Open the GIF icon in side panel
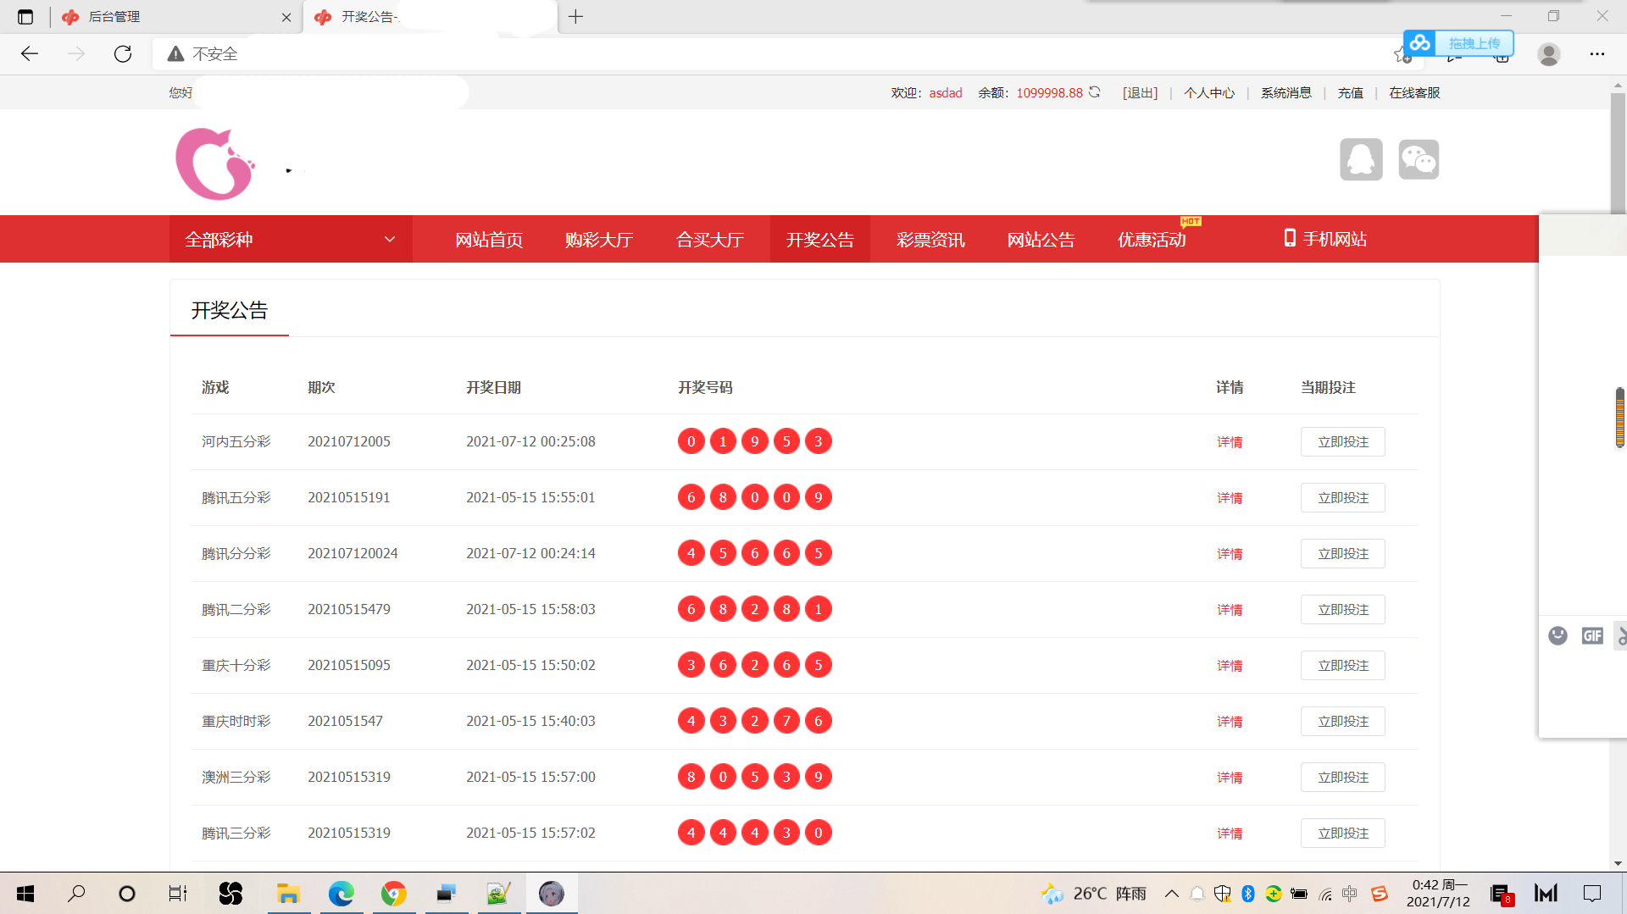The width and height of the screenshot is (1627, 914). [x=1592, y=635]
